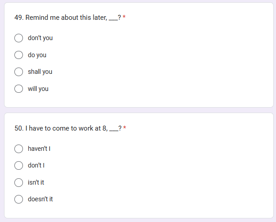Screen dimensions: 276x222
Task: Click the "doesn't it" answer label
Action: pyautogui.click(x=40, y=199)
